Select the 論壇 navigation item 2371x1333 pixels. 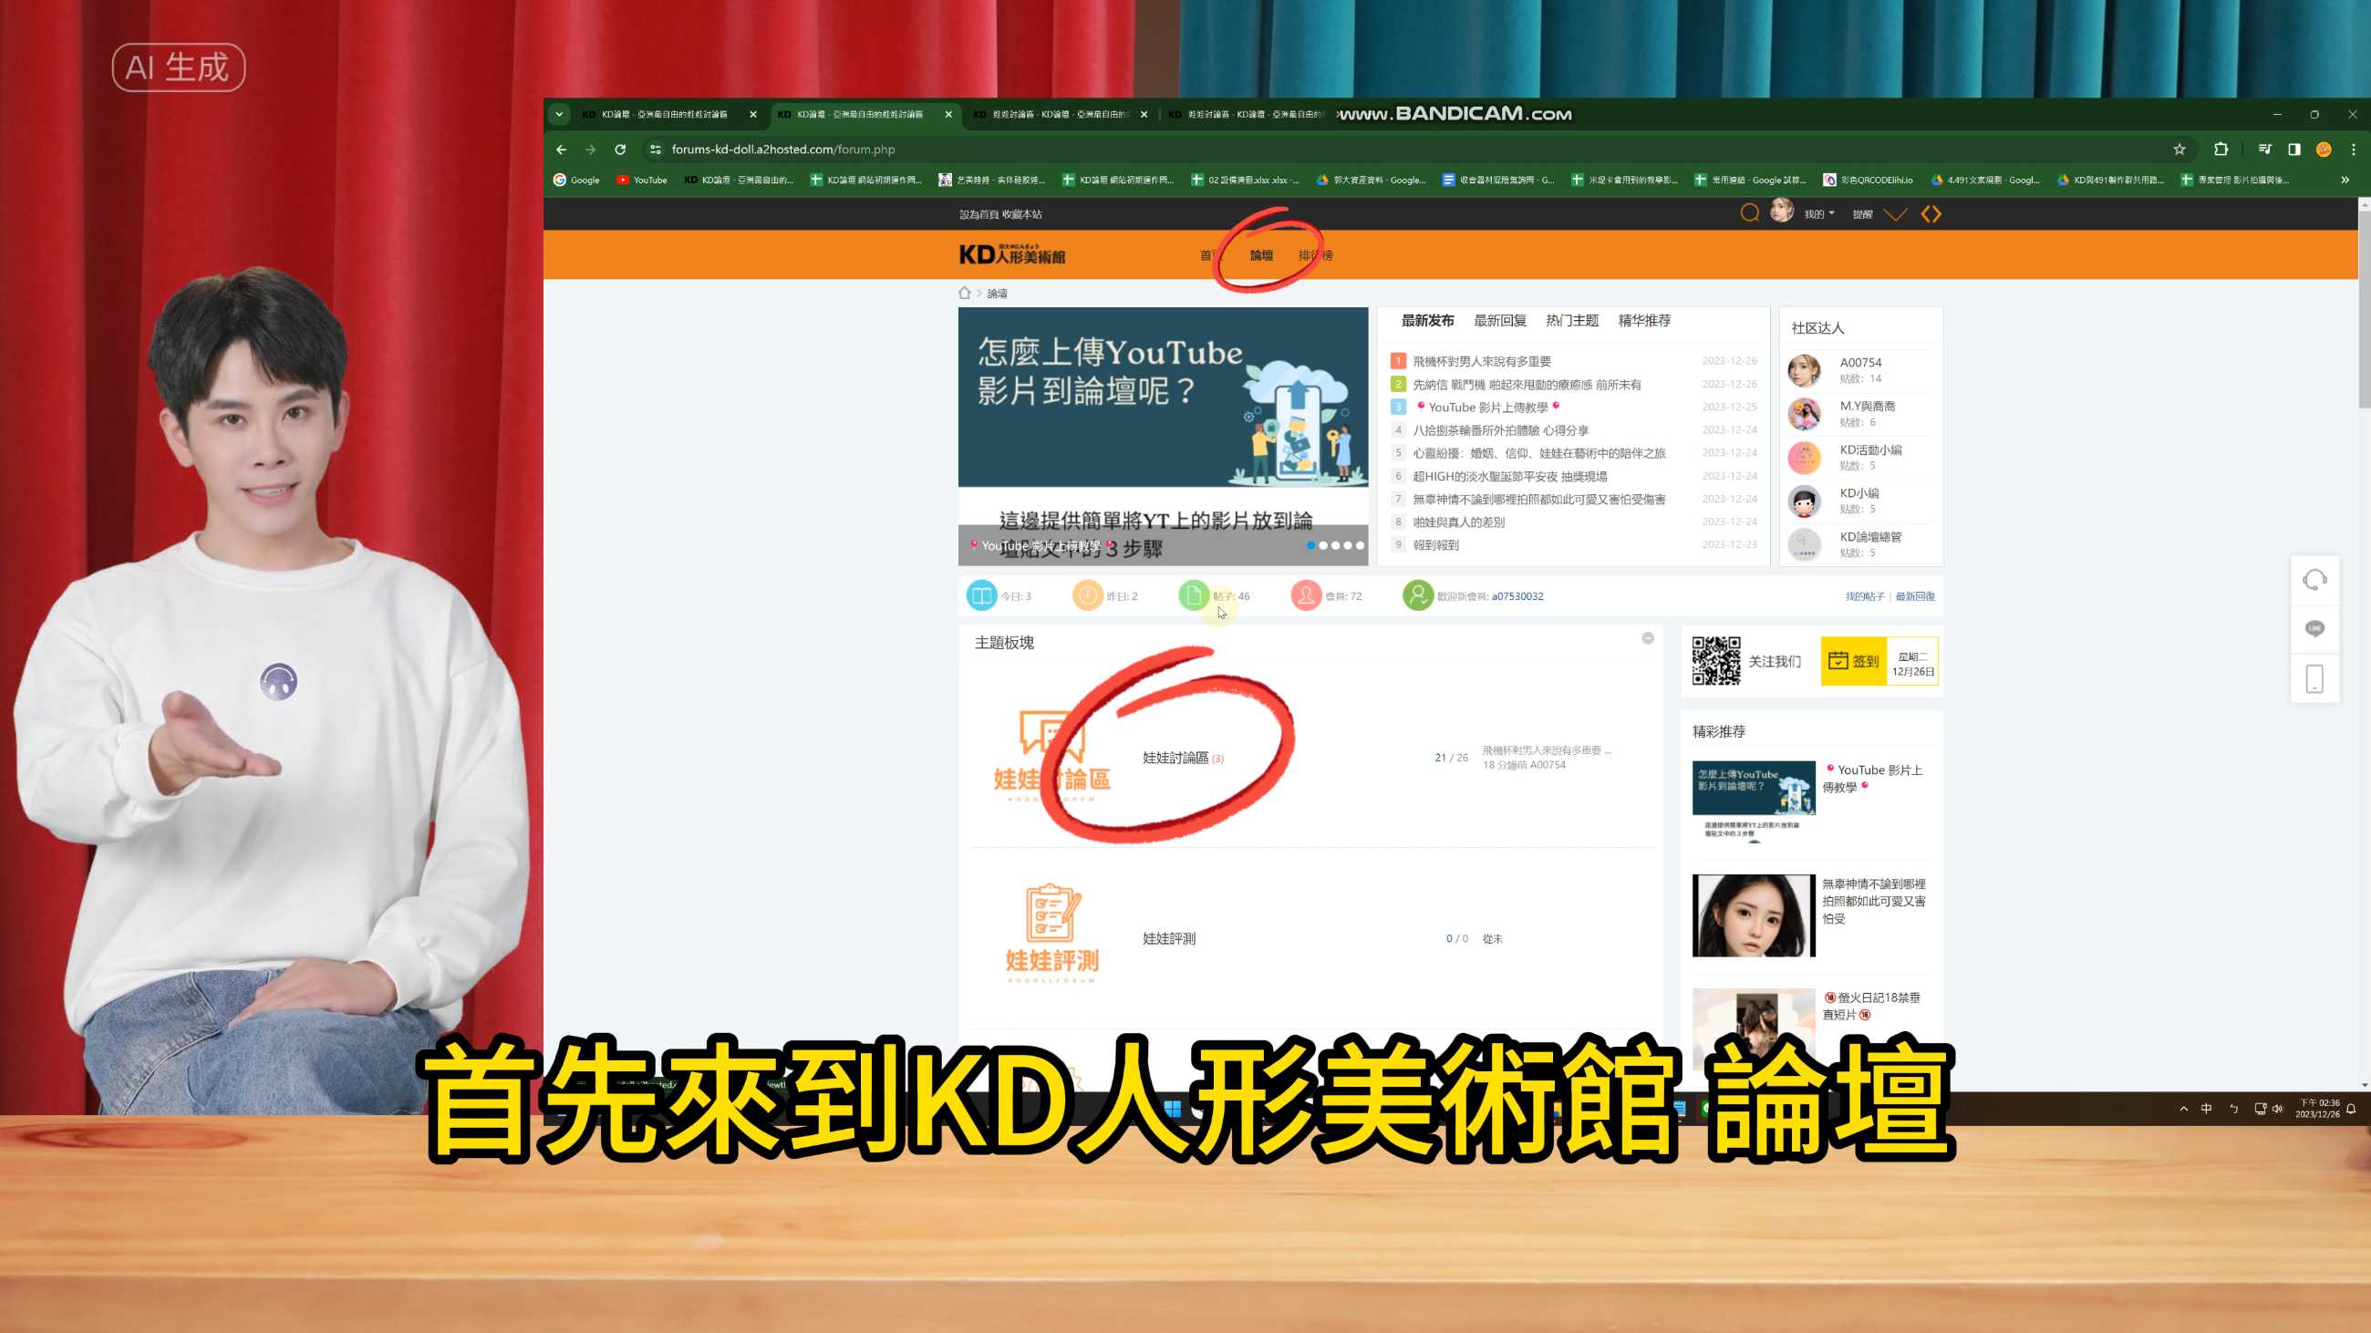click(x=1261, y=254)
